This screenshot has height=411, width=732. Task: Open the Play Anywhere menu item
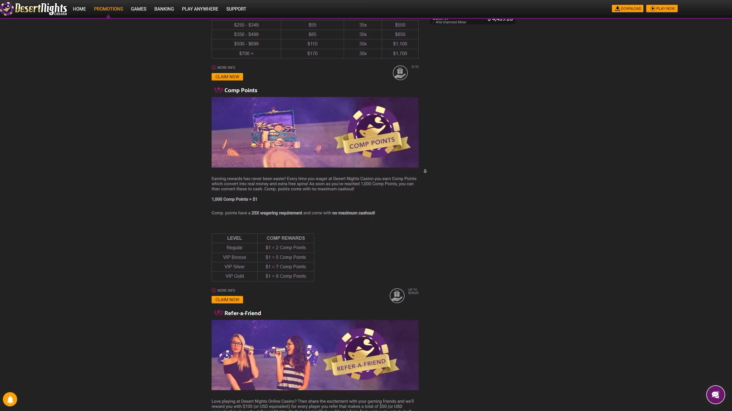click(x=200, y=9)
